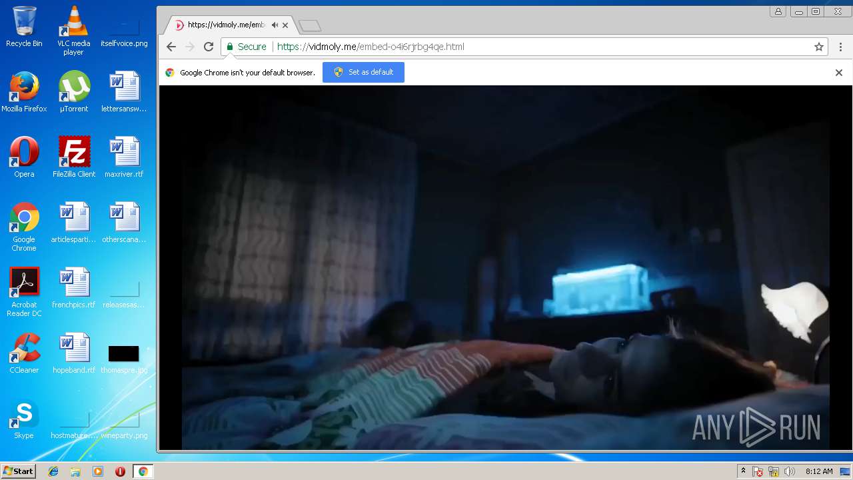This screenshot has height=480, width=853.
Task: Click the Opera taskbar icon
Action: [x=120, y=471]
